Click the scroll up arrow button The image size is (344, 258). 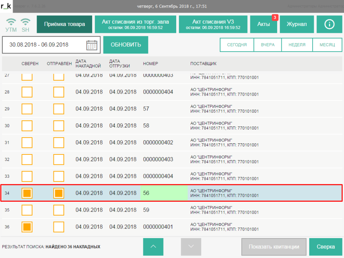(153, 247)
